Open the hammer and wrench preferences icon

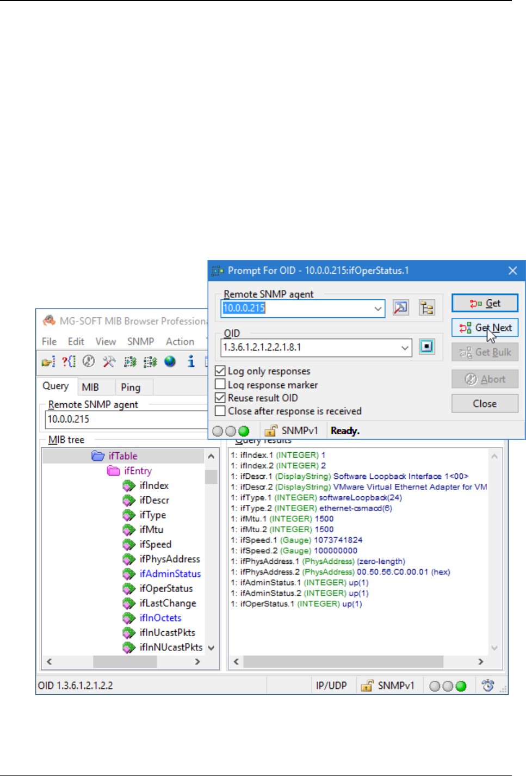click(109, 361)
